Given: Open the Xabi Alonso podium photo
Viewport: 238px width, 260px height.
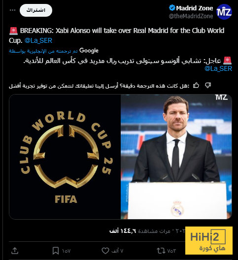Looking at the screenshot, I should click(176, 157).
